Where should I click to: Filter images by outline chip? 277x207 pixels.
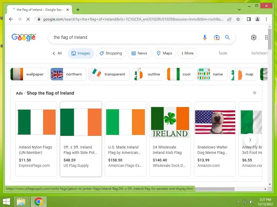pos(148,74)
